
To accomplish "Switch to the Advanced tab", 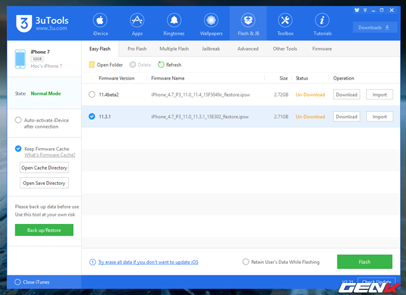I will [x=248, y=49].
